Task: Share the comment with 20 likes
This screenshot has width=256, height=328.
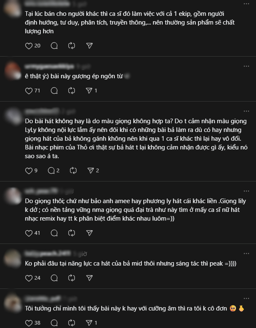Action: click(89, 45)
